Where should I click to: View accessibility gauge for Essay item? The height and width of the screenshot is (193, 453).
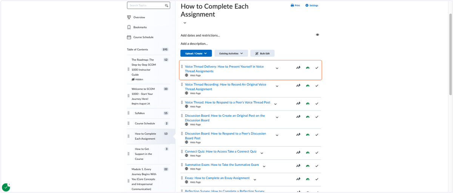(308, 179)
